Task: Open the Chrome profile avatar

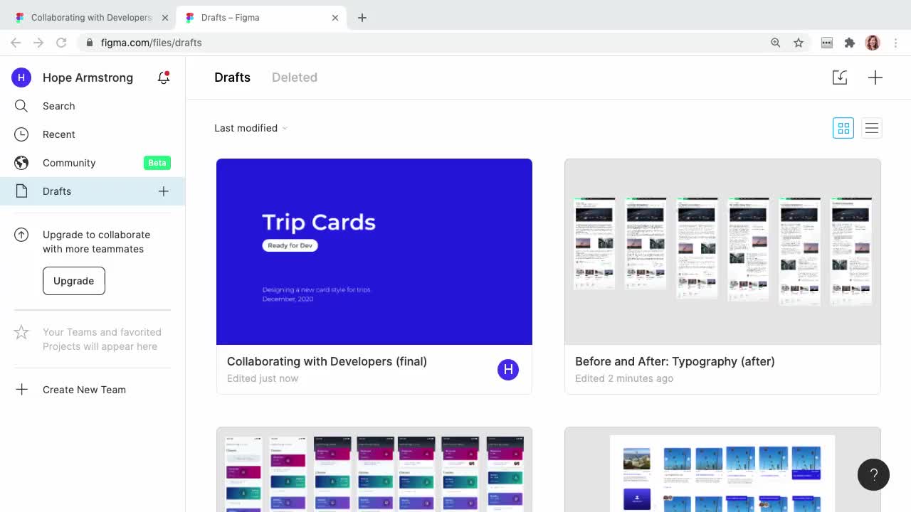Action: pyautogui.click(x=873, y=43)
